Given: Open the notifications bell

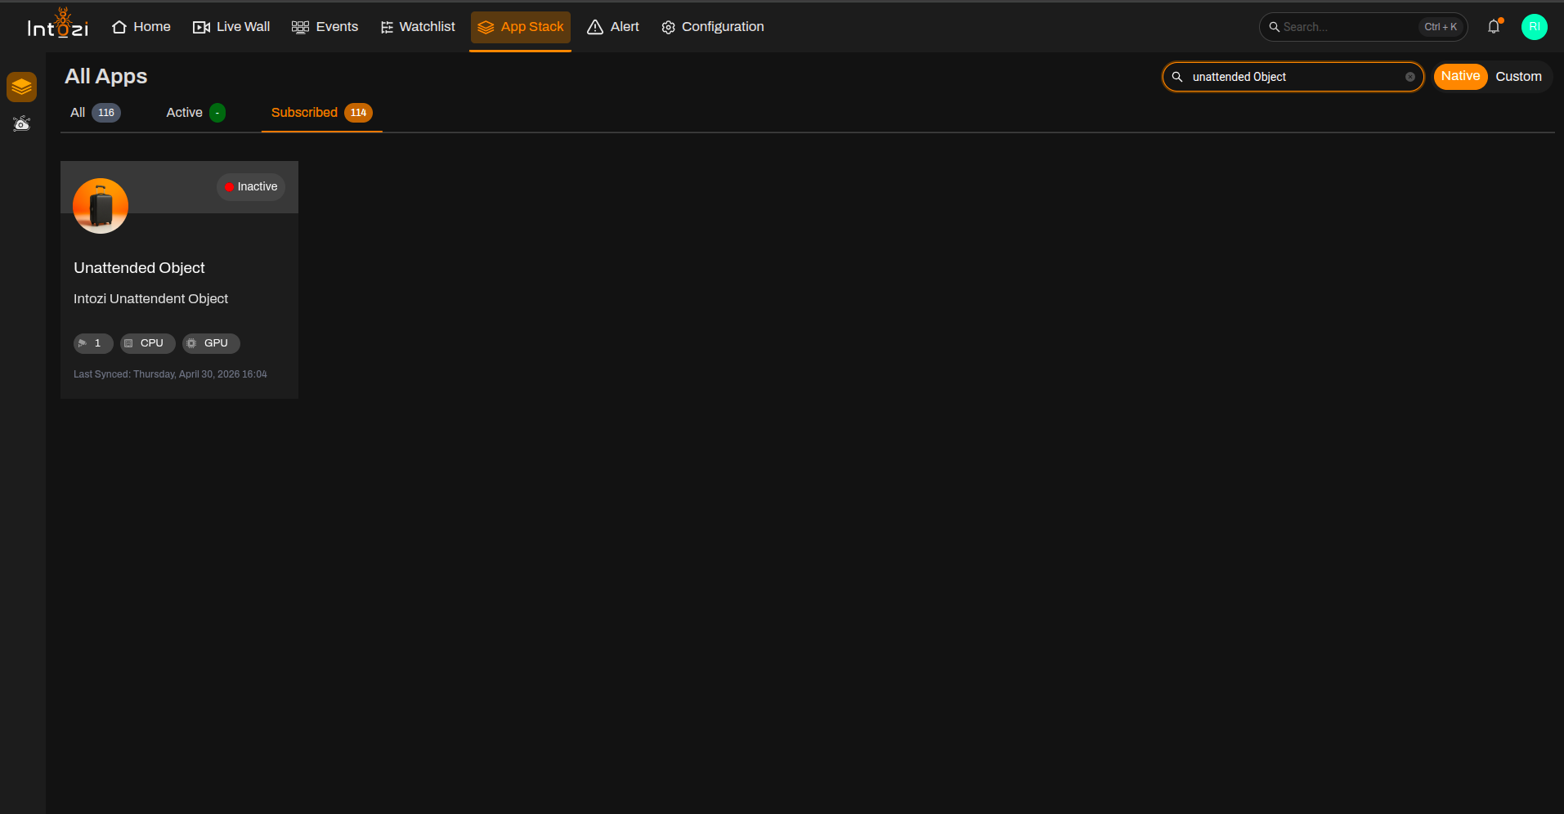Looking at the screenshot, I should coord(1494,26).
